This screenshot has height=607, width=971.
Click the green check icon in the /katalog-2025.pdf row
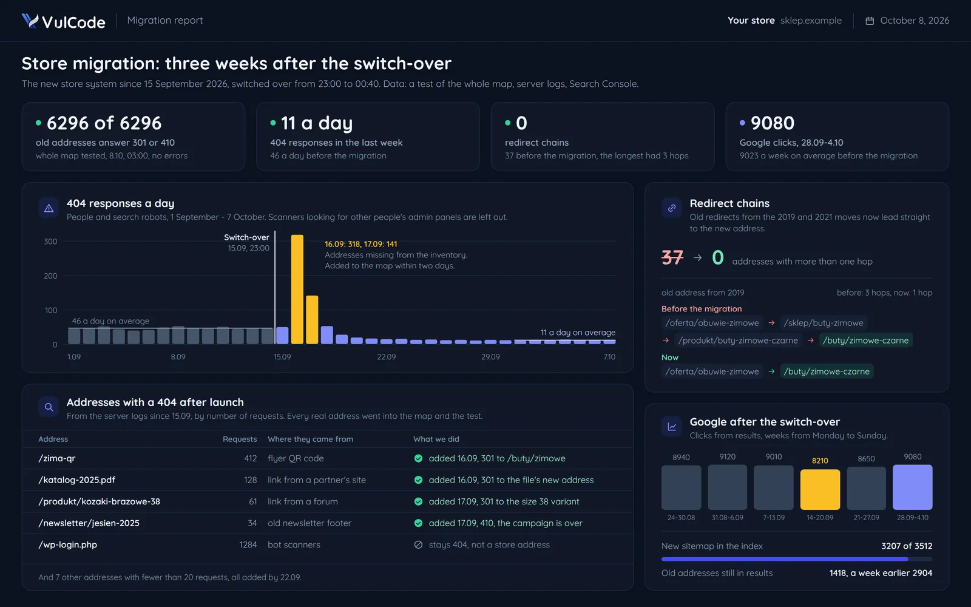point(418,480)
